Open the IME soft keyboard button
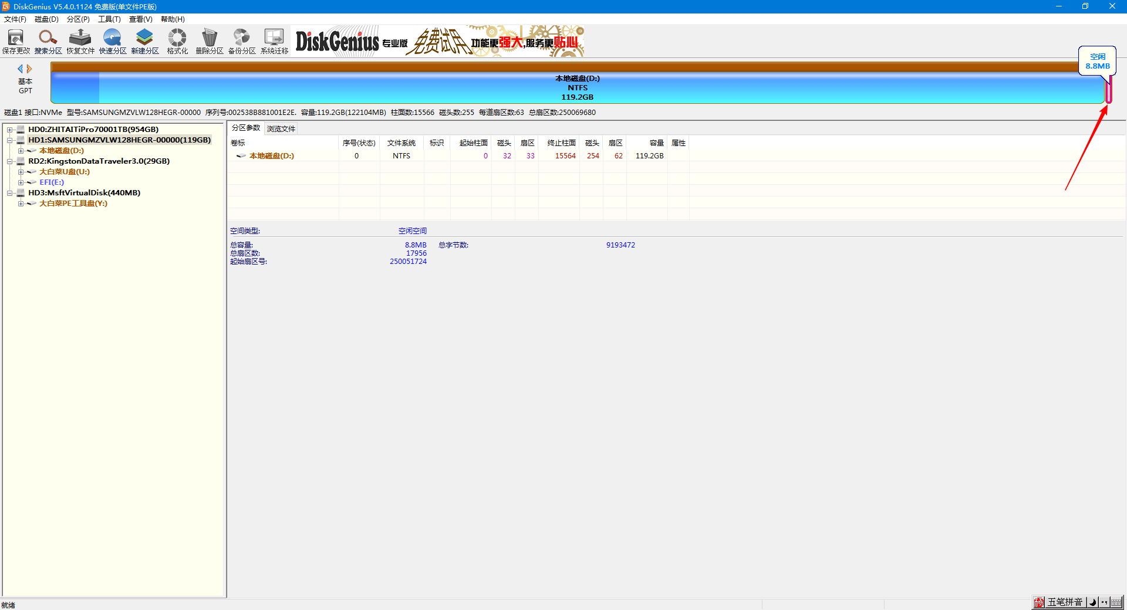This screenshot has width=1127, height=610. (1116, 602)
